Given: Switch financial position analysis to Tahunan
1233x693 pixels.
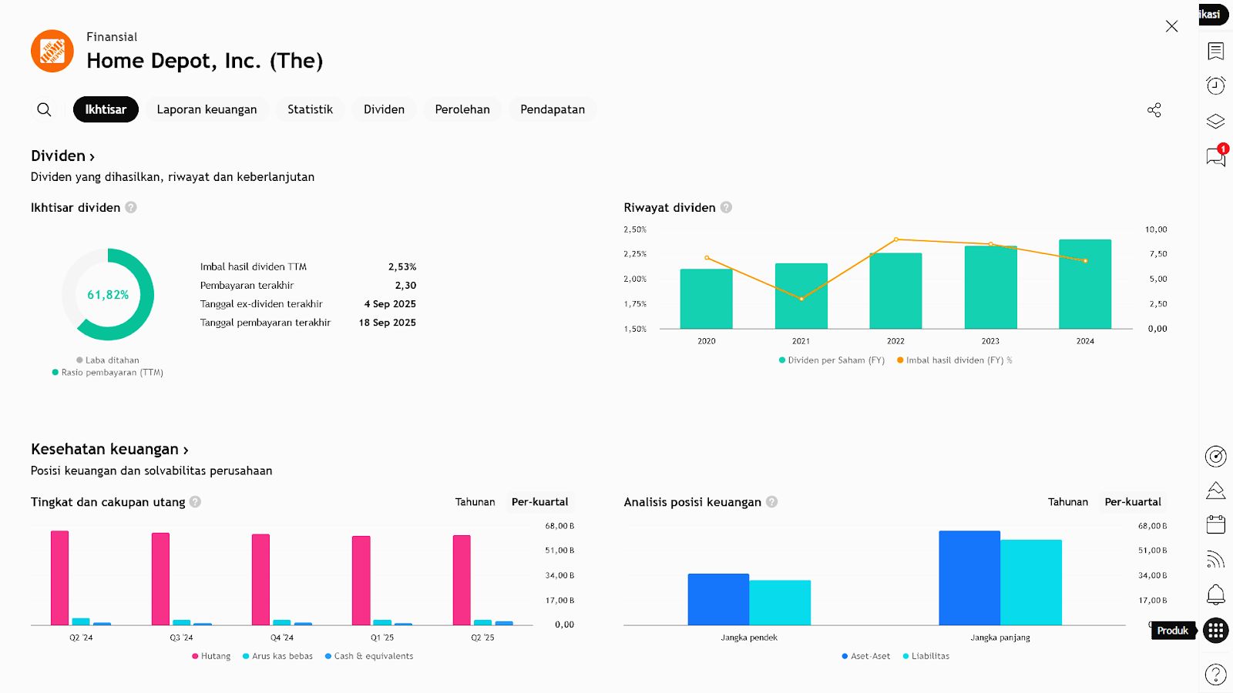Looking at the screenshot, I should (x=1067, y=502).
